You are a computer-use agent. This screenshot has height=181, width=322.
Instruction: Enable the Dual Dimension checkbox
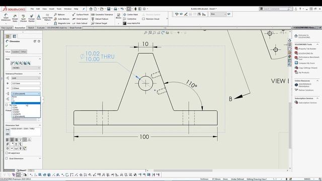(7, 158)
